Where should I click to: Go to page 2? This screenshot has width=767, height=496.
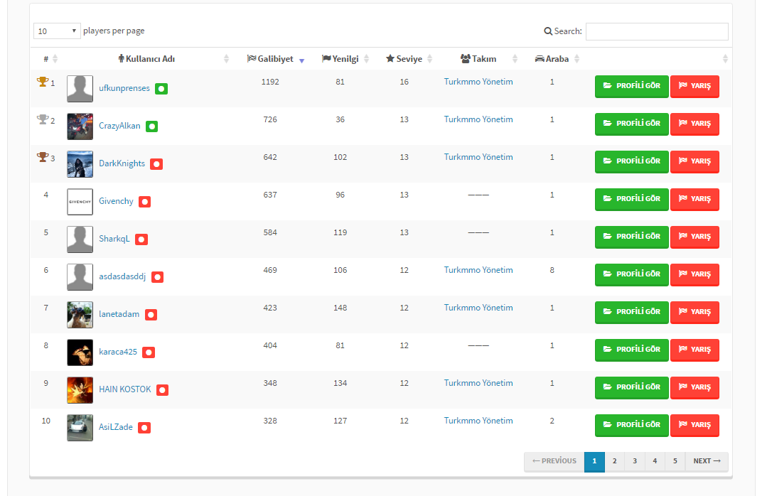tap(614, 461)
